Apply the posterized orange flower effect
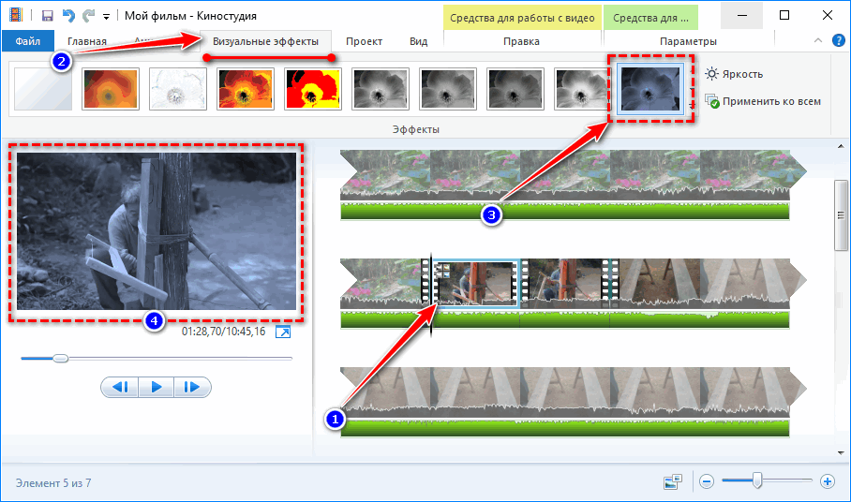The image size is (851, 502). [x=111, y=89]
